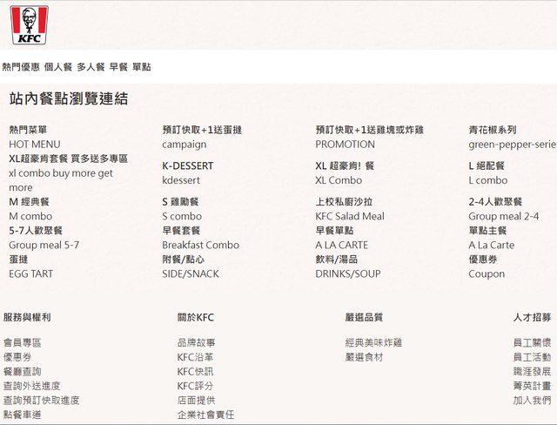Image resolution: width=557 pixels, height=425 pixels.
Task: Open the 多人餐 navigation item
Action: click(91, 67)
